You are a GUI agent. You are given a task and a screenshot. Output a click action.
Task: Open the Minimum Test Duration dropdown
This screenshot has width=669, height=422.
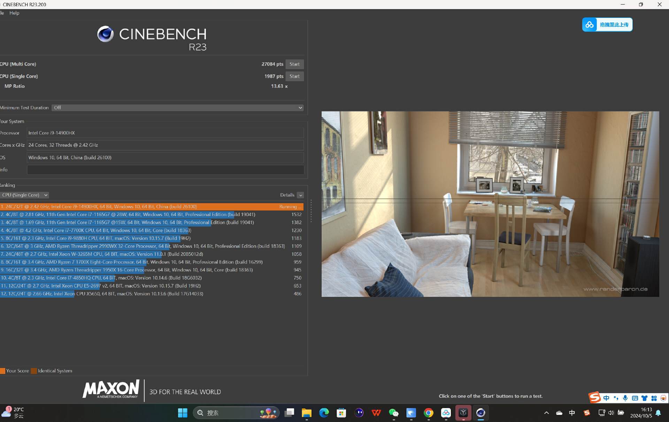[177, 108]
